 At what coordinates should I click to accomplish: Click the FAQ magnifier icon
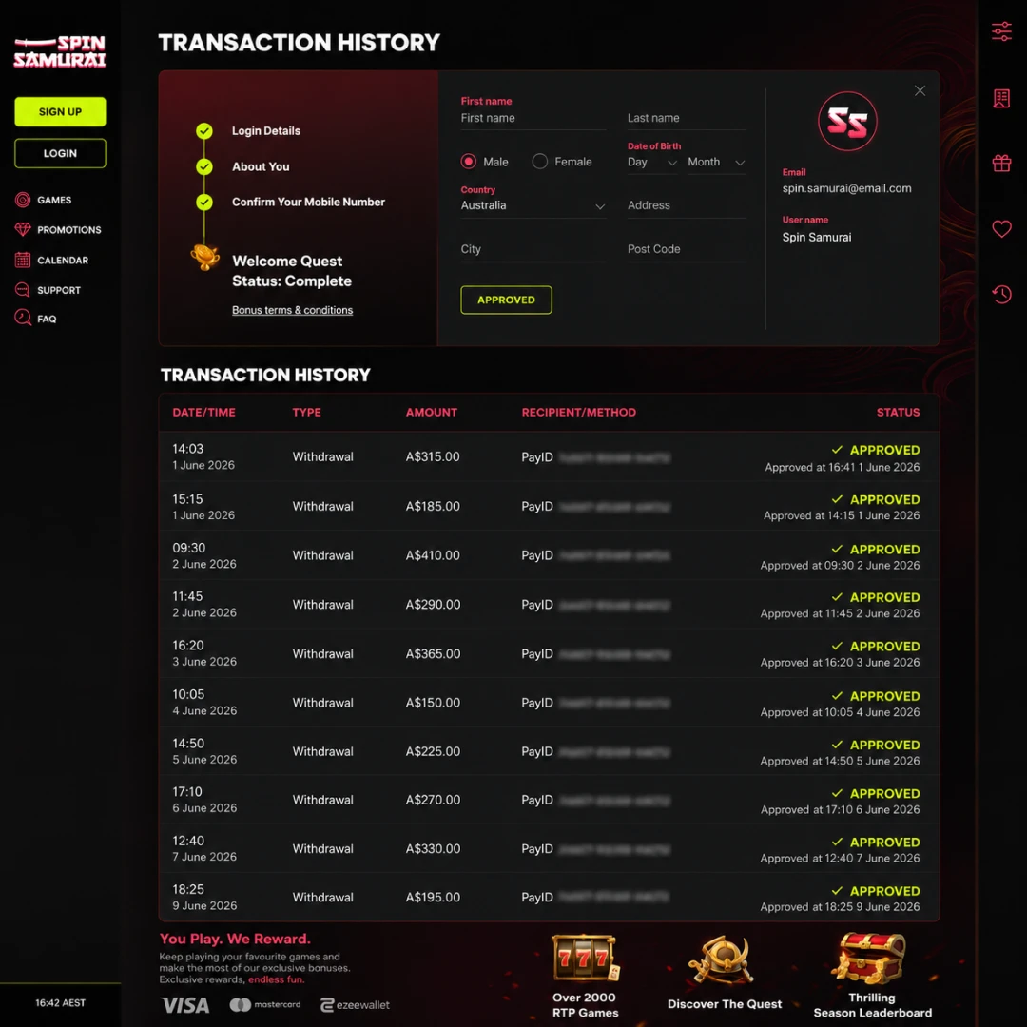click(23, 319)
